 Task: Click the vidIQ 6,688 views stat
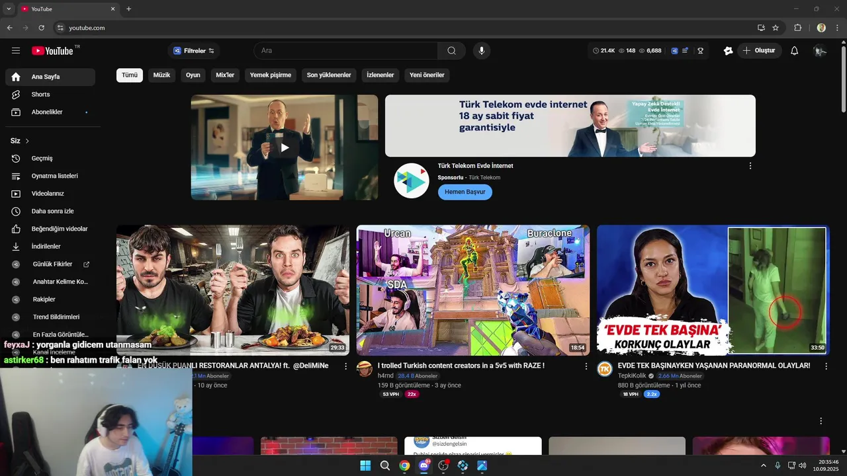tap(650, 51)
